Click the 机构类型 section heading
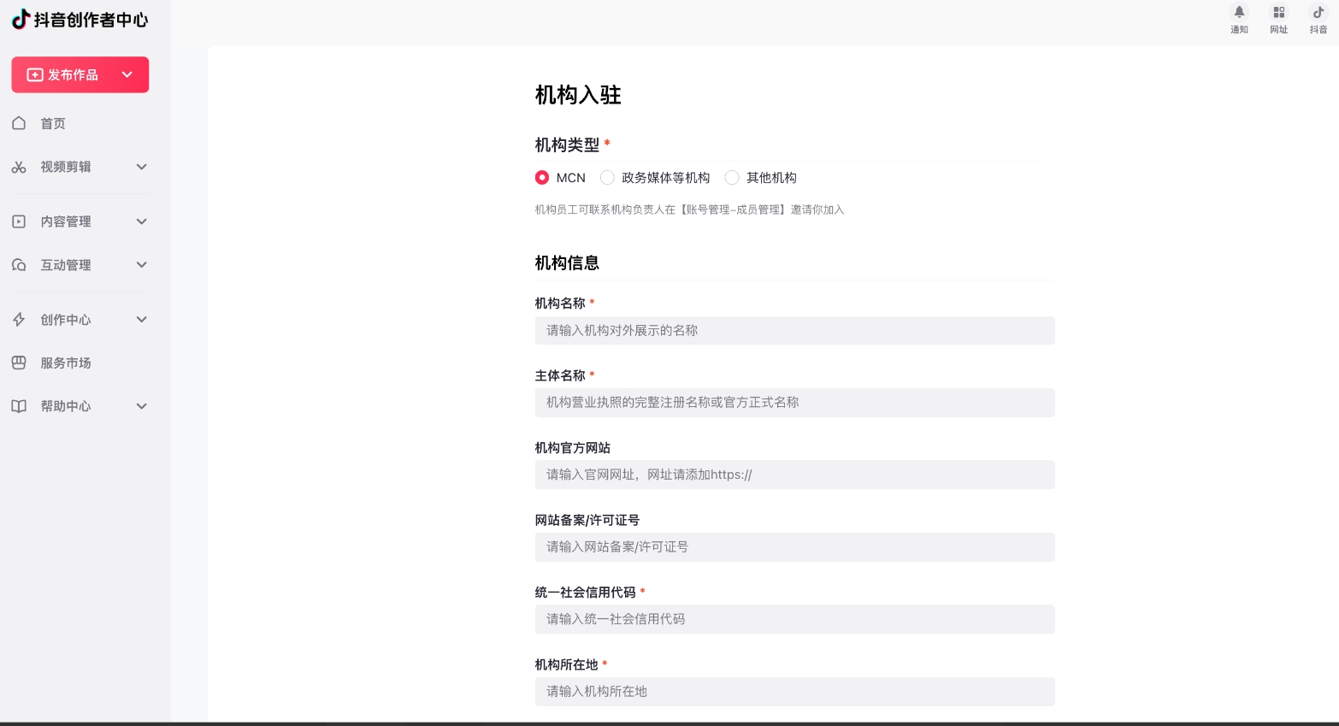The width and height of the screenshot is (1339, 726). (x=567, y=145)
